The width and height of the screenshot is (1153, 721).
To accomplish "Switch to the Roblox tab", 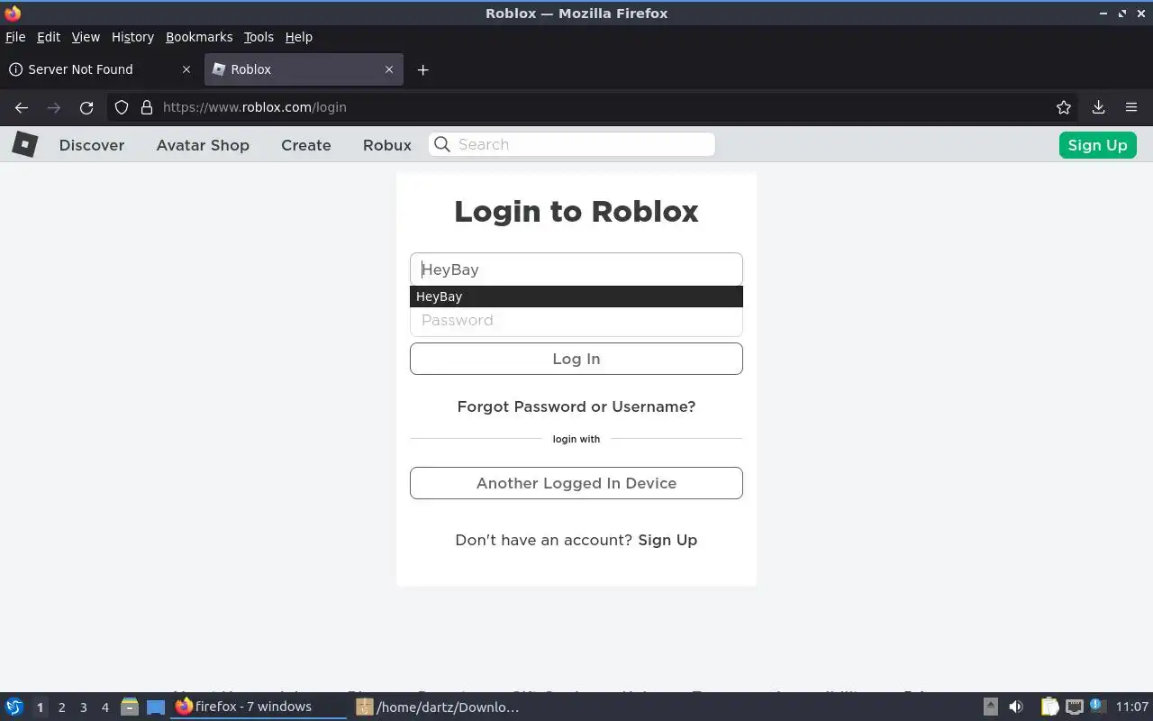I will tap(304, 69).
